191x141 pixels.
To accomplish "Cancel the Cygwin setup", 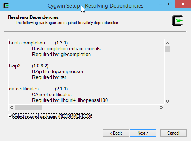I will tap(173, 133).
